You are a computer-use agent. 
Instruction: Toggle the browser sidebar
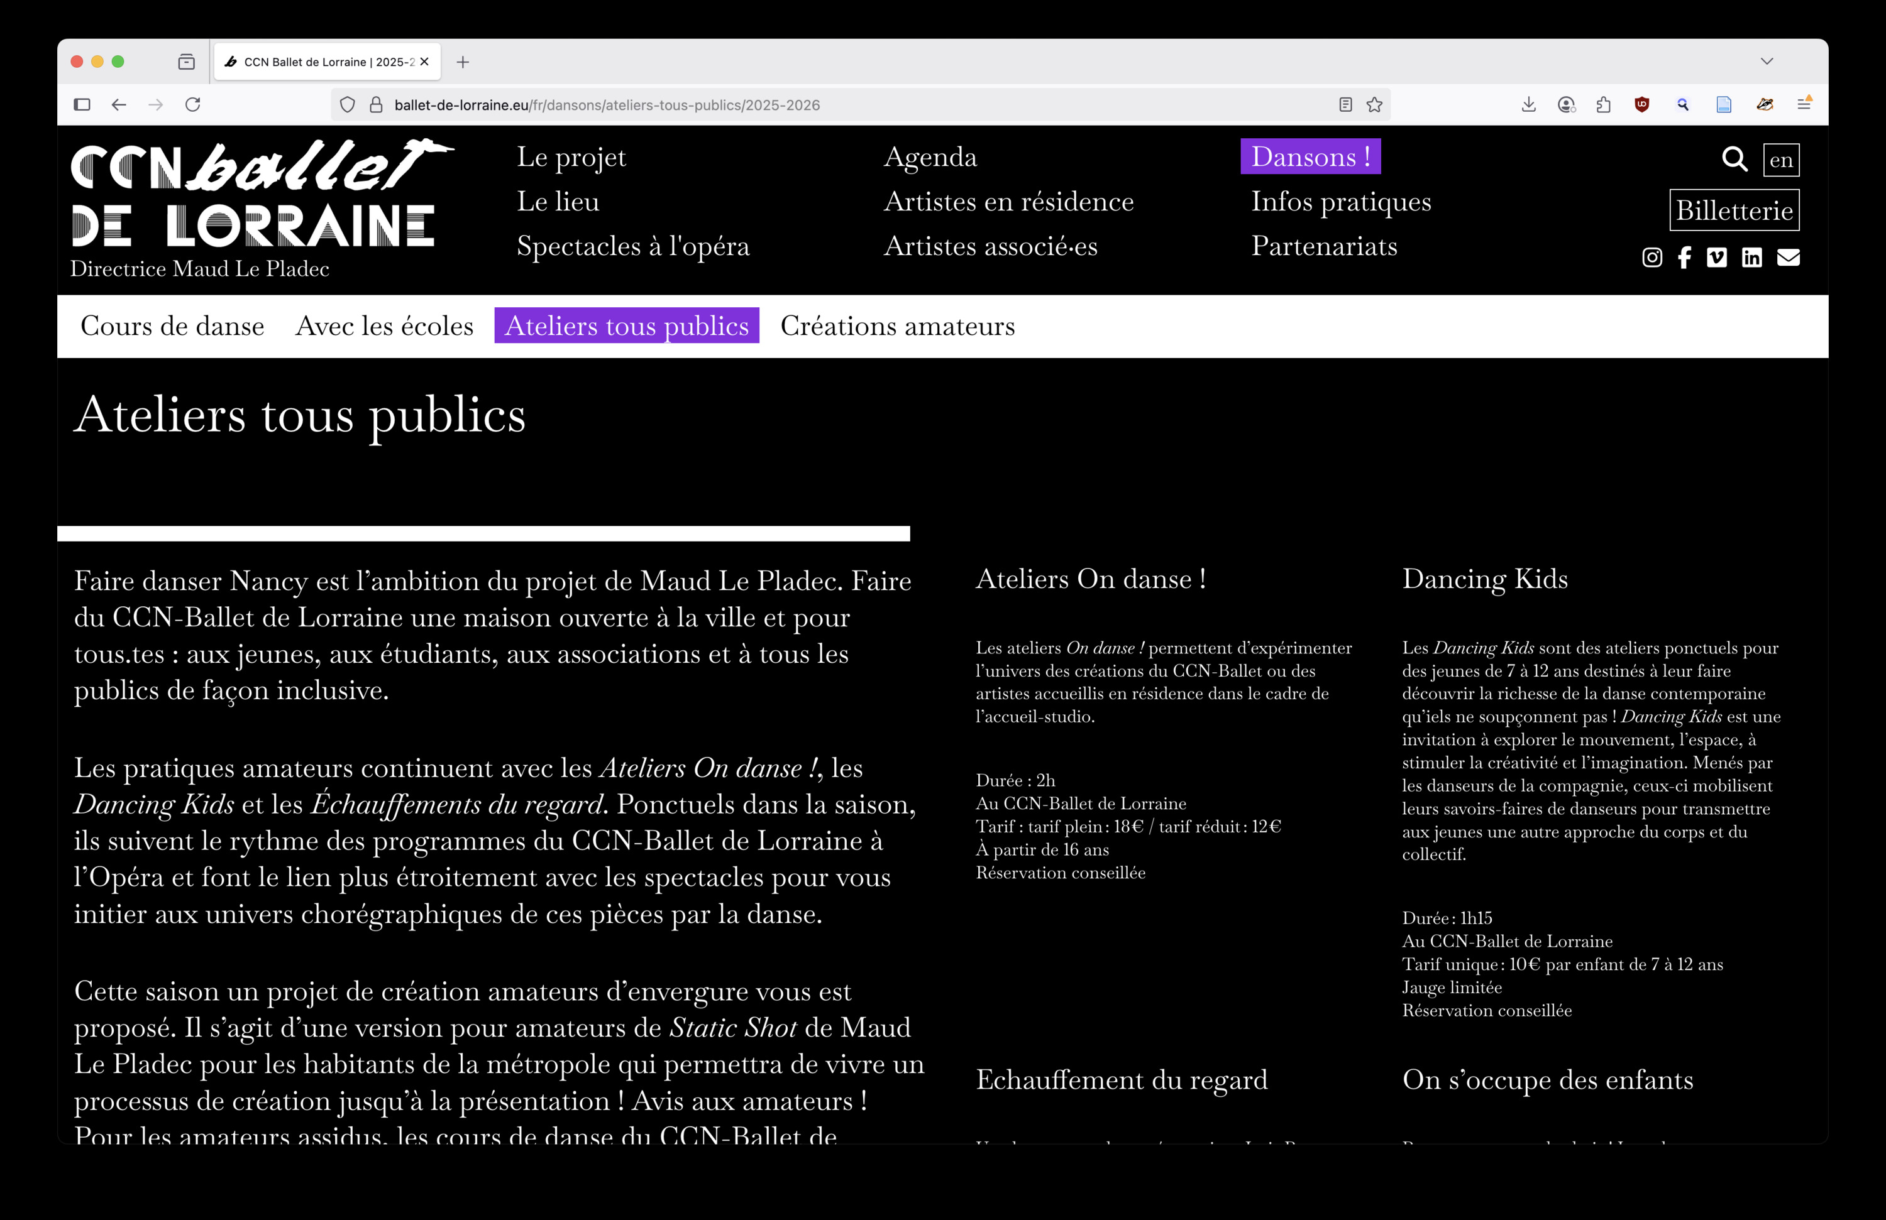coord(82,104)
